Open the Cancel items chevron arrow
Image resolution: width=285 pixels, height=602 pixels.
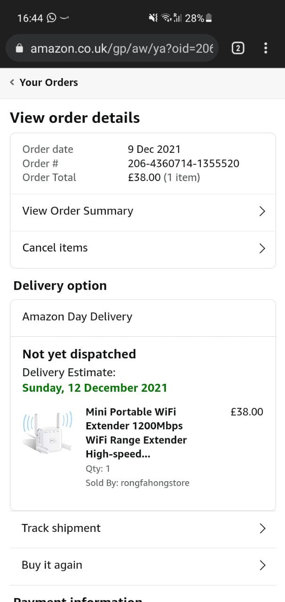[x=262, y=248]
